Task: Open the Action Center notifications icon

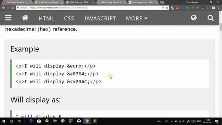Action: [217, 121]
